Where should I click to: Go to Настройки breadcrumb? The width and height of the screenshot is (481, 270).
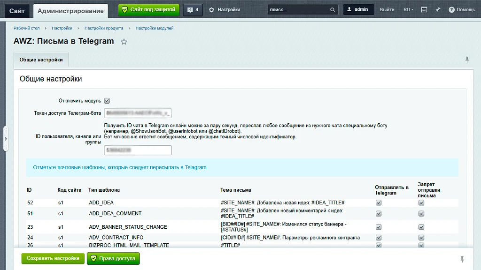[x=62, y=28]
